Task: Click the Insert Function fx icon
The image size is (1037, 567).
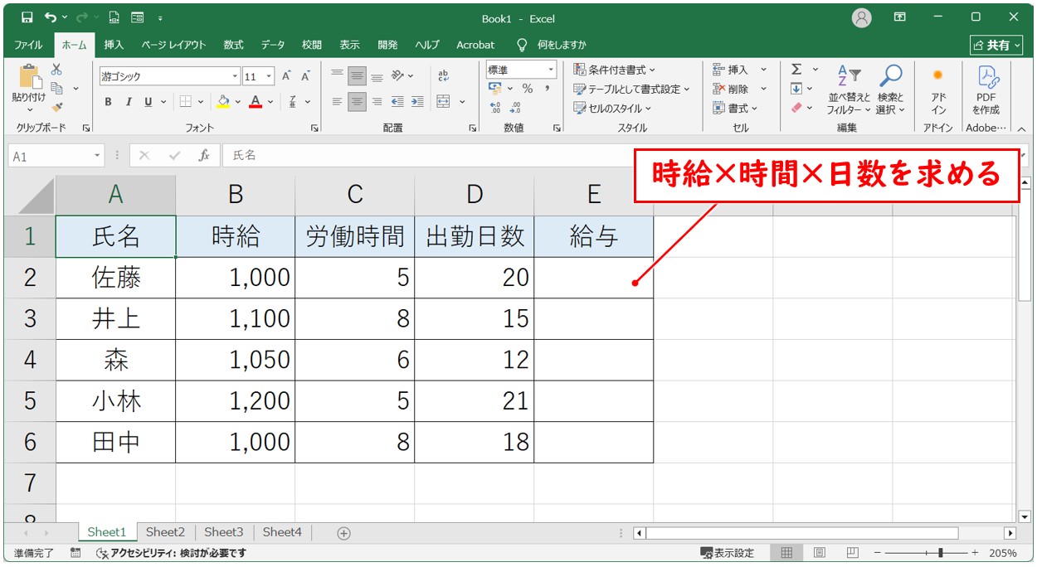Action: [x=203, y=155]
